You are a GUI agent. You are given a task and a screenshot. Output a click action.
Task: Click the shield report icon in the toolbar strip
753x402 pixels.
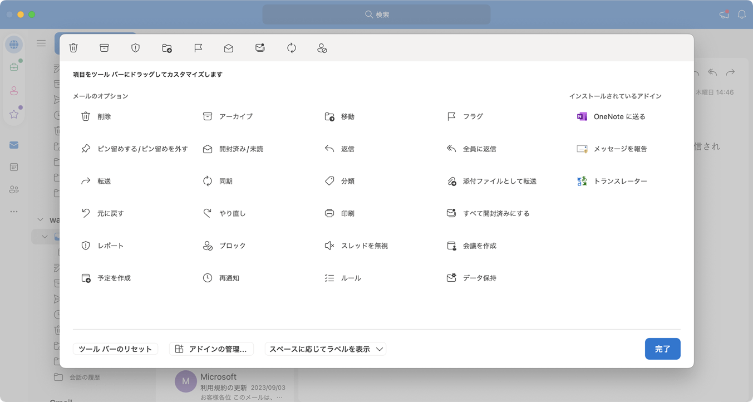135,48
